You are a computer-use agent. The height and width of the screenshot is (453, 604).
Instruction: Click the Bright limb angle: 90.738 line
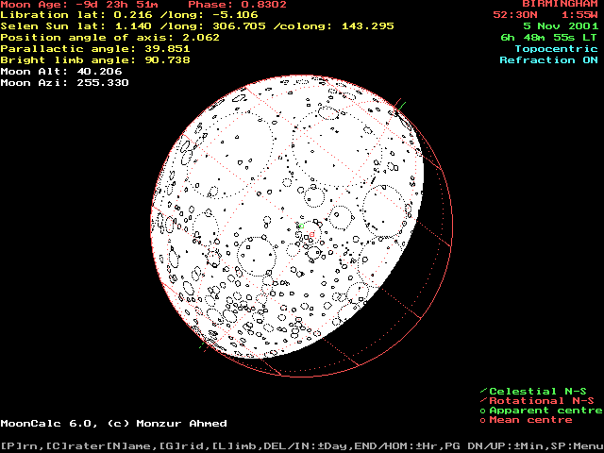[95, 60]
